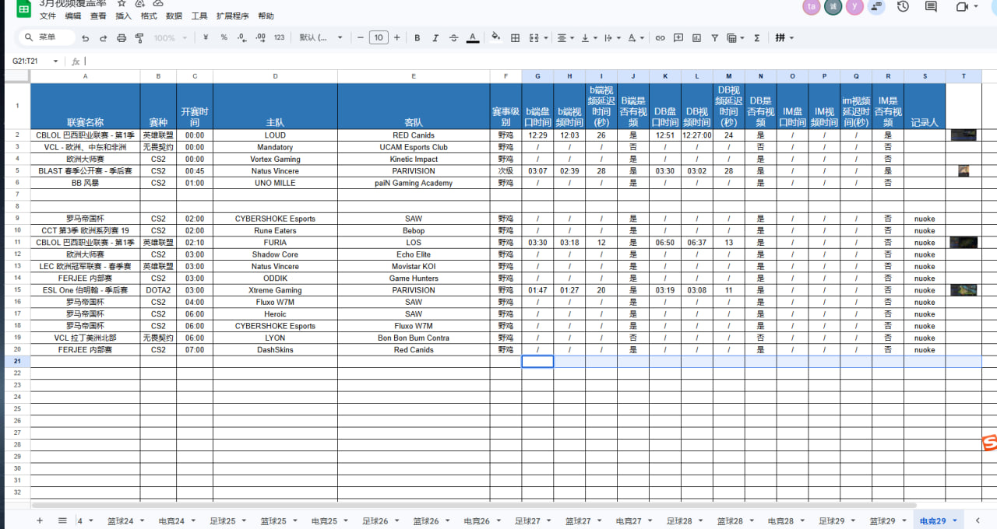Apply percent format icon

(224, 37)
